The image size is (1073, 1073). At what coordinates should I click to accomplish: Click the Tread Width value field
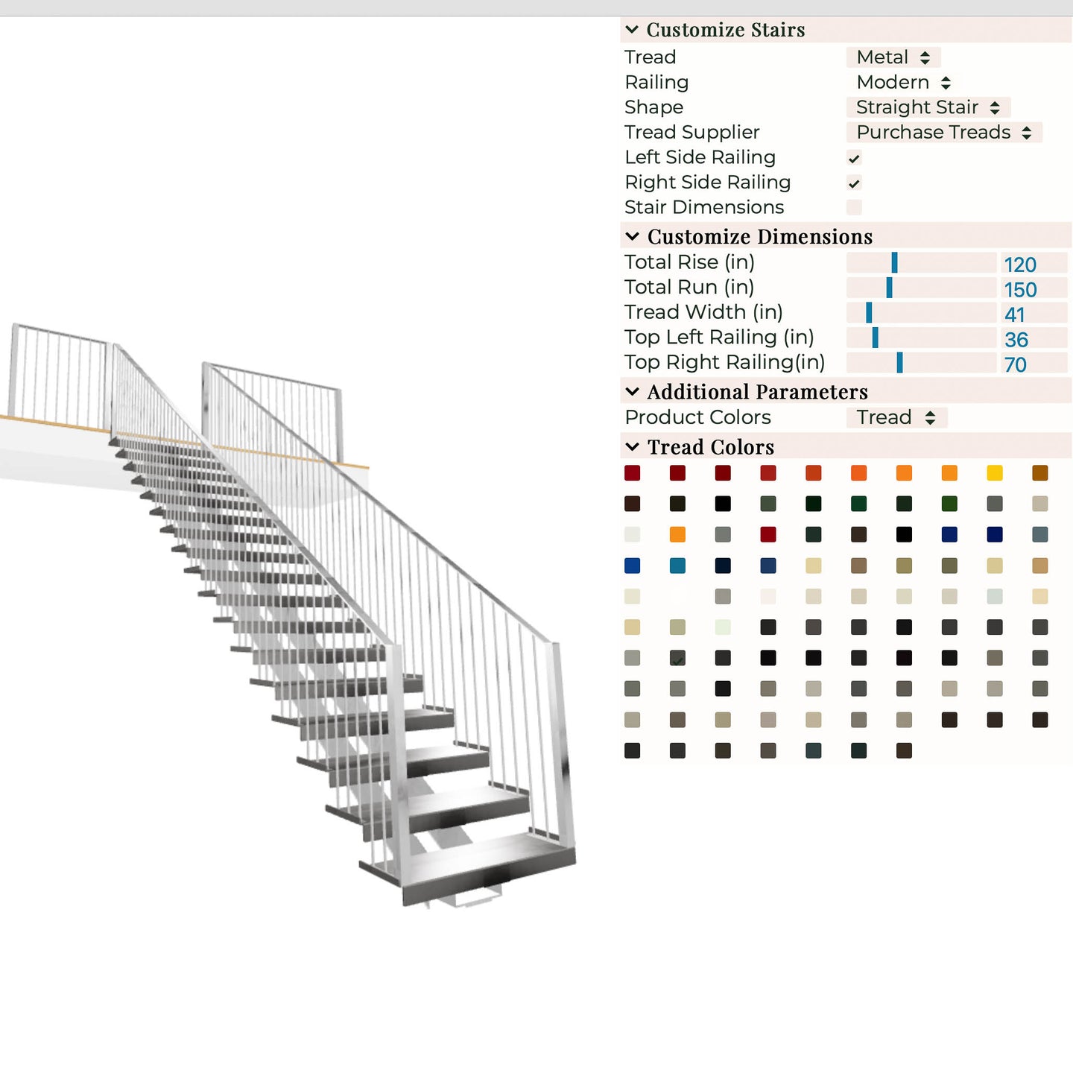1034,314
